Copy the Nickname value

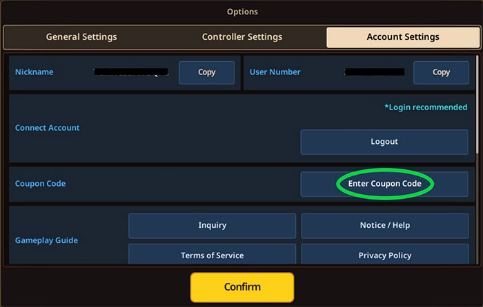(x=206, y=72)
